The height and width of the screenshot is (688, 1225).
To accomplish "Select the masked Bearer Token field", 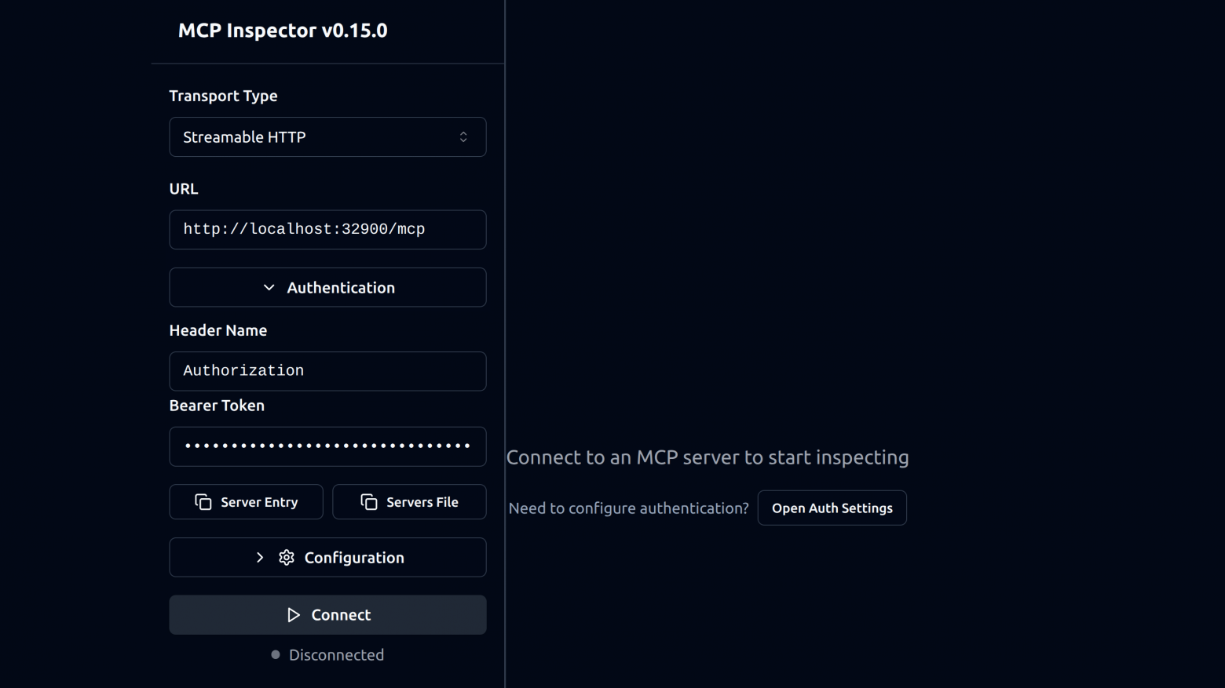I will [327, 446].
